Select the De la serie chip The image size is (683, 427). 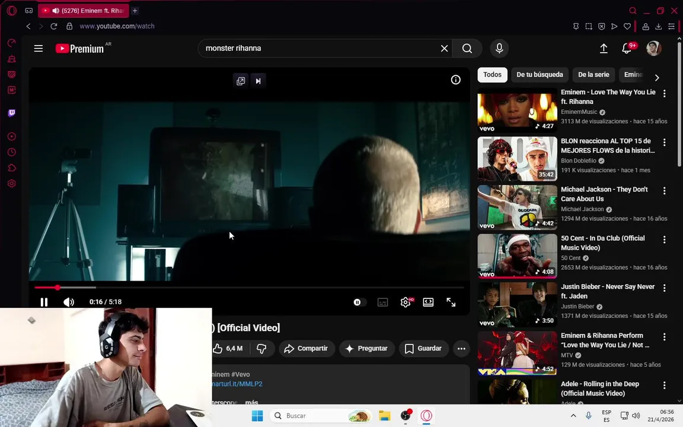click(593, 75)
